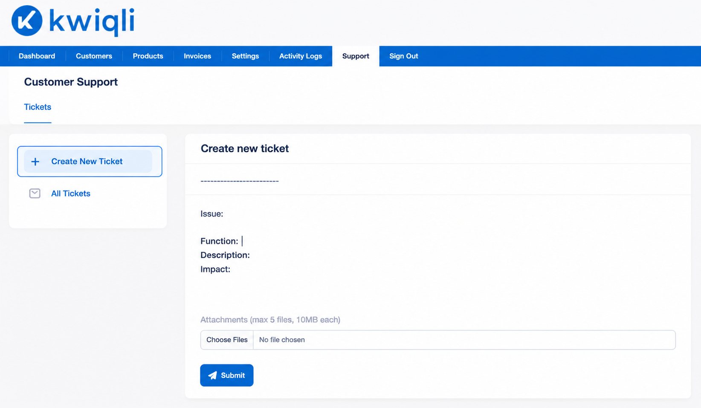Select the Support navigation tab
701x408 pixels.
pyautogui.click(x=356, y=56)
